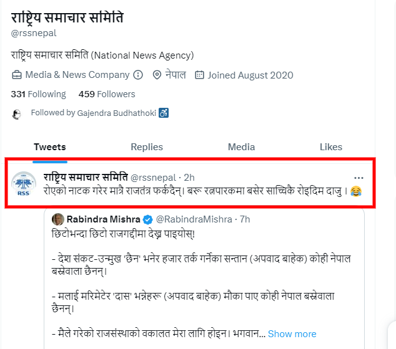Viewport: 396px width, 349px height.
Task: View the 459 Followers list
Action: tap(107, 94)
